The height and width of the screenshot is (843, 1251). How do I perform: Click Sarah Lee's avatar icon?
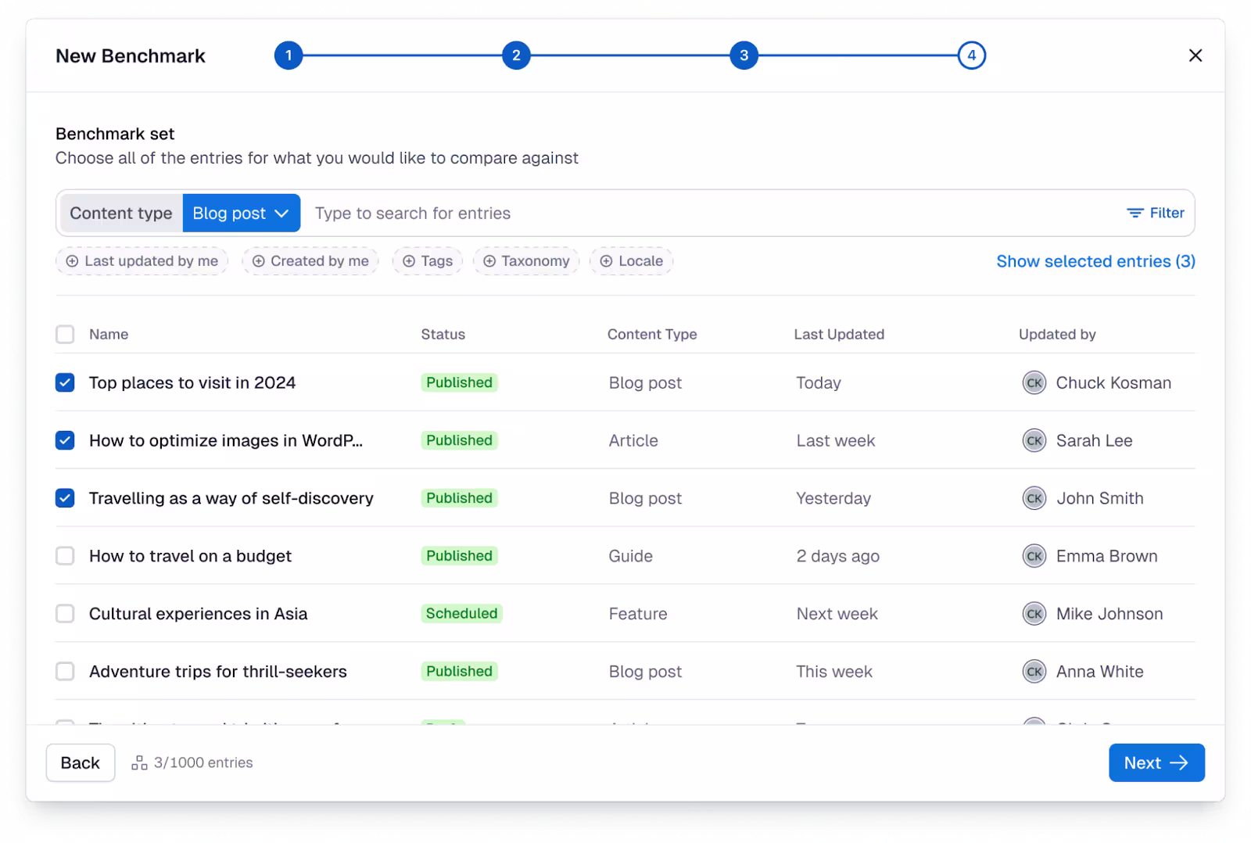coord(1034,440)
